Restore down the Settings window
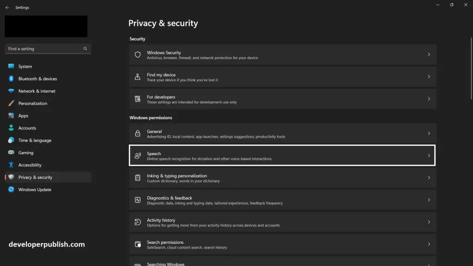This screenshot has height=266, width=473. (x=452, y=5)
